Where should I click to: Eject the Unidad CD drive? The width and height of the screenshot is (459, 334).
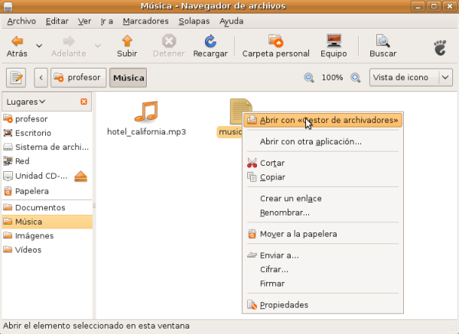click(x=82, y=176)
